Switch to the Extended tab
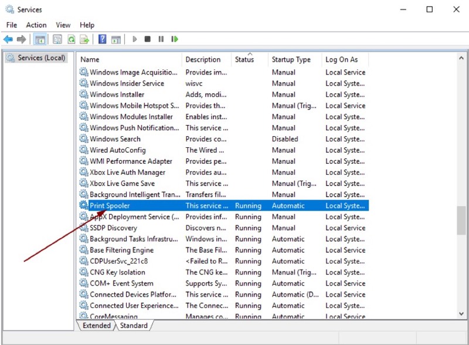This screenshot has width=469, height=345. coord(97,326)
